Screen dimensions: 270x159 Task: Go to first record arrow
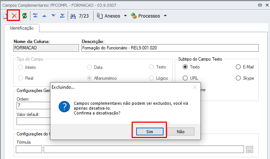[35, 16]
